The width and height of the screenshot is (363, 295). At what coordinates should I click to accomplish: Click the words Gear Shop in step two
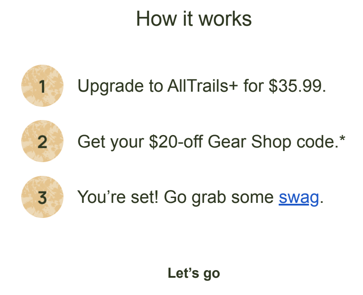coord(249,142)
